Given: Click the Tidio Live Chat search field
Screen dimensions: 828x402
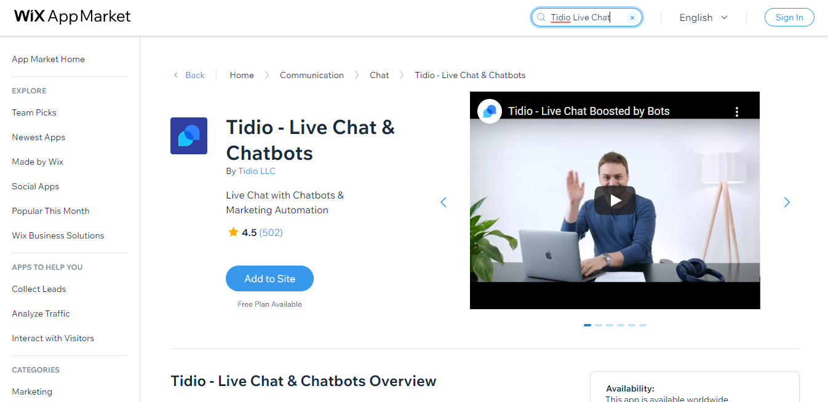Looking at the screenshot, I should click(x=586, y=17).
